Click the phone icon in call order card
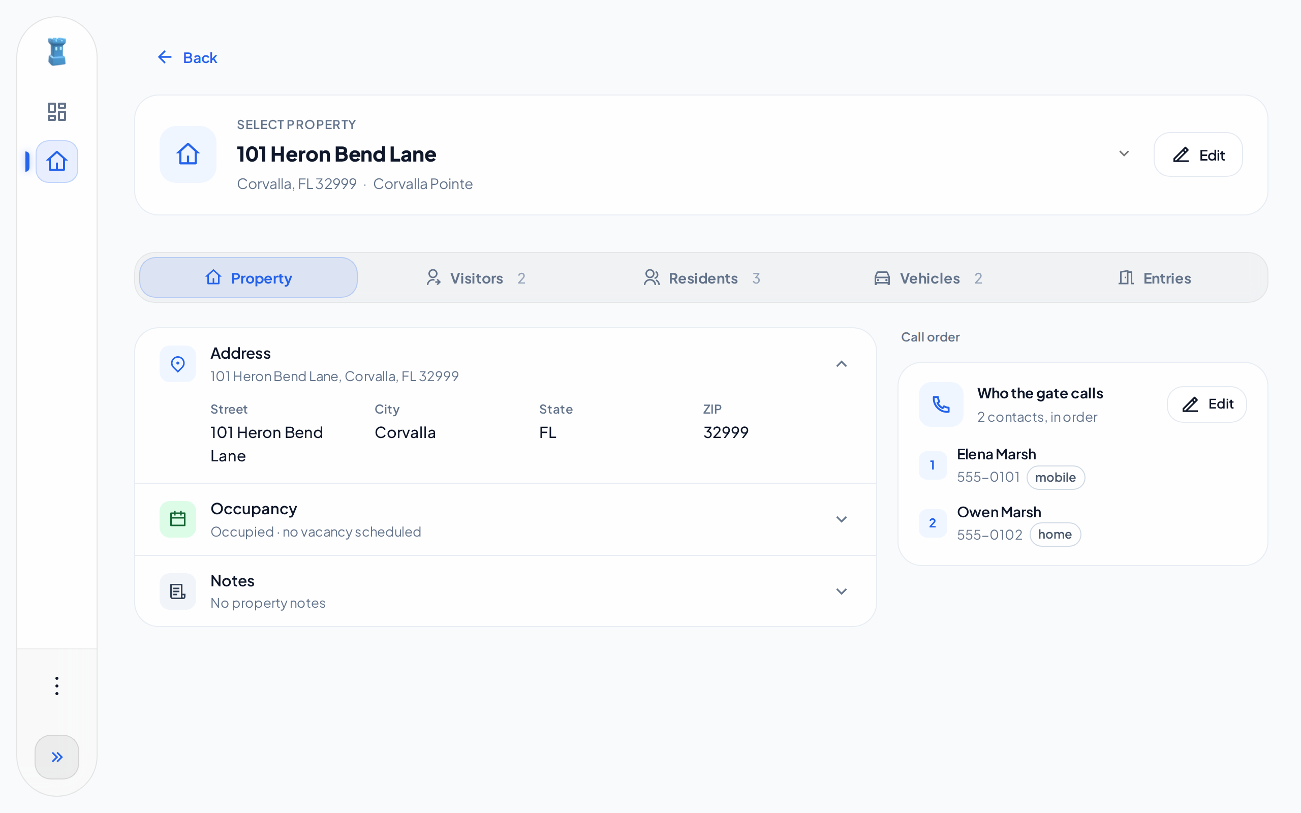The image size is (1301, 813). 941,404
